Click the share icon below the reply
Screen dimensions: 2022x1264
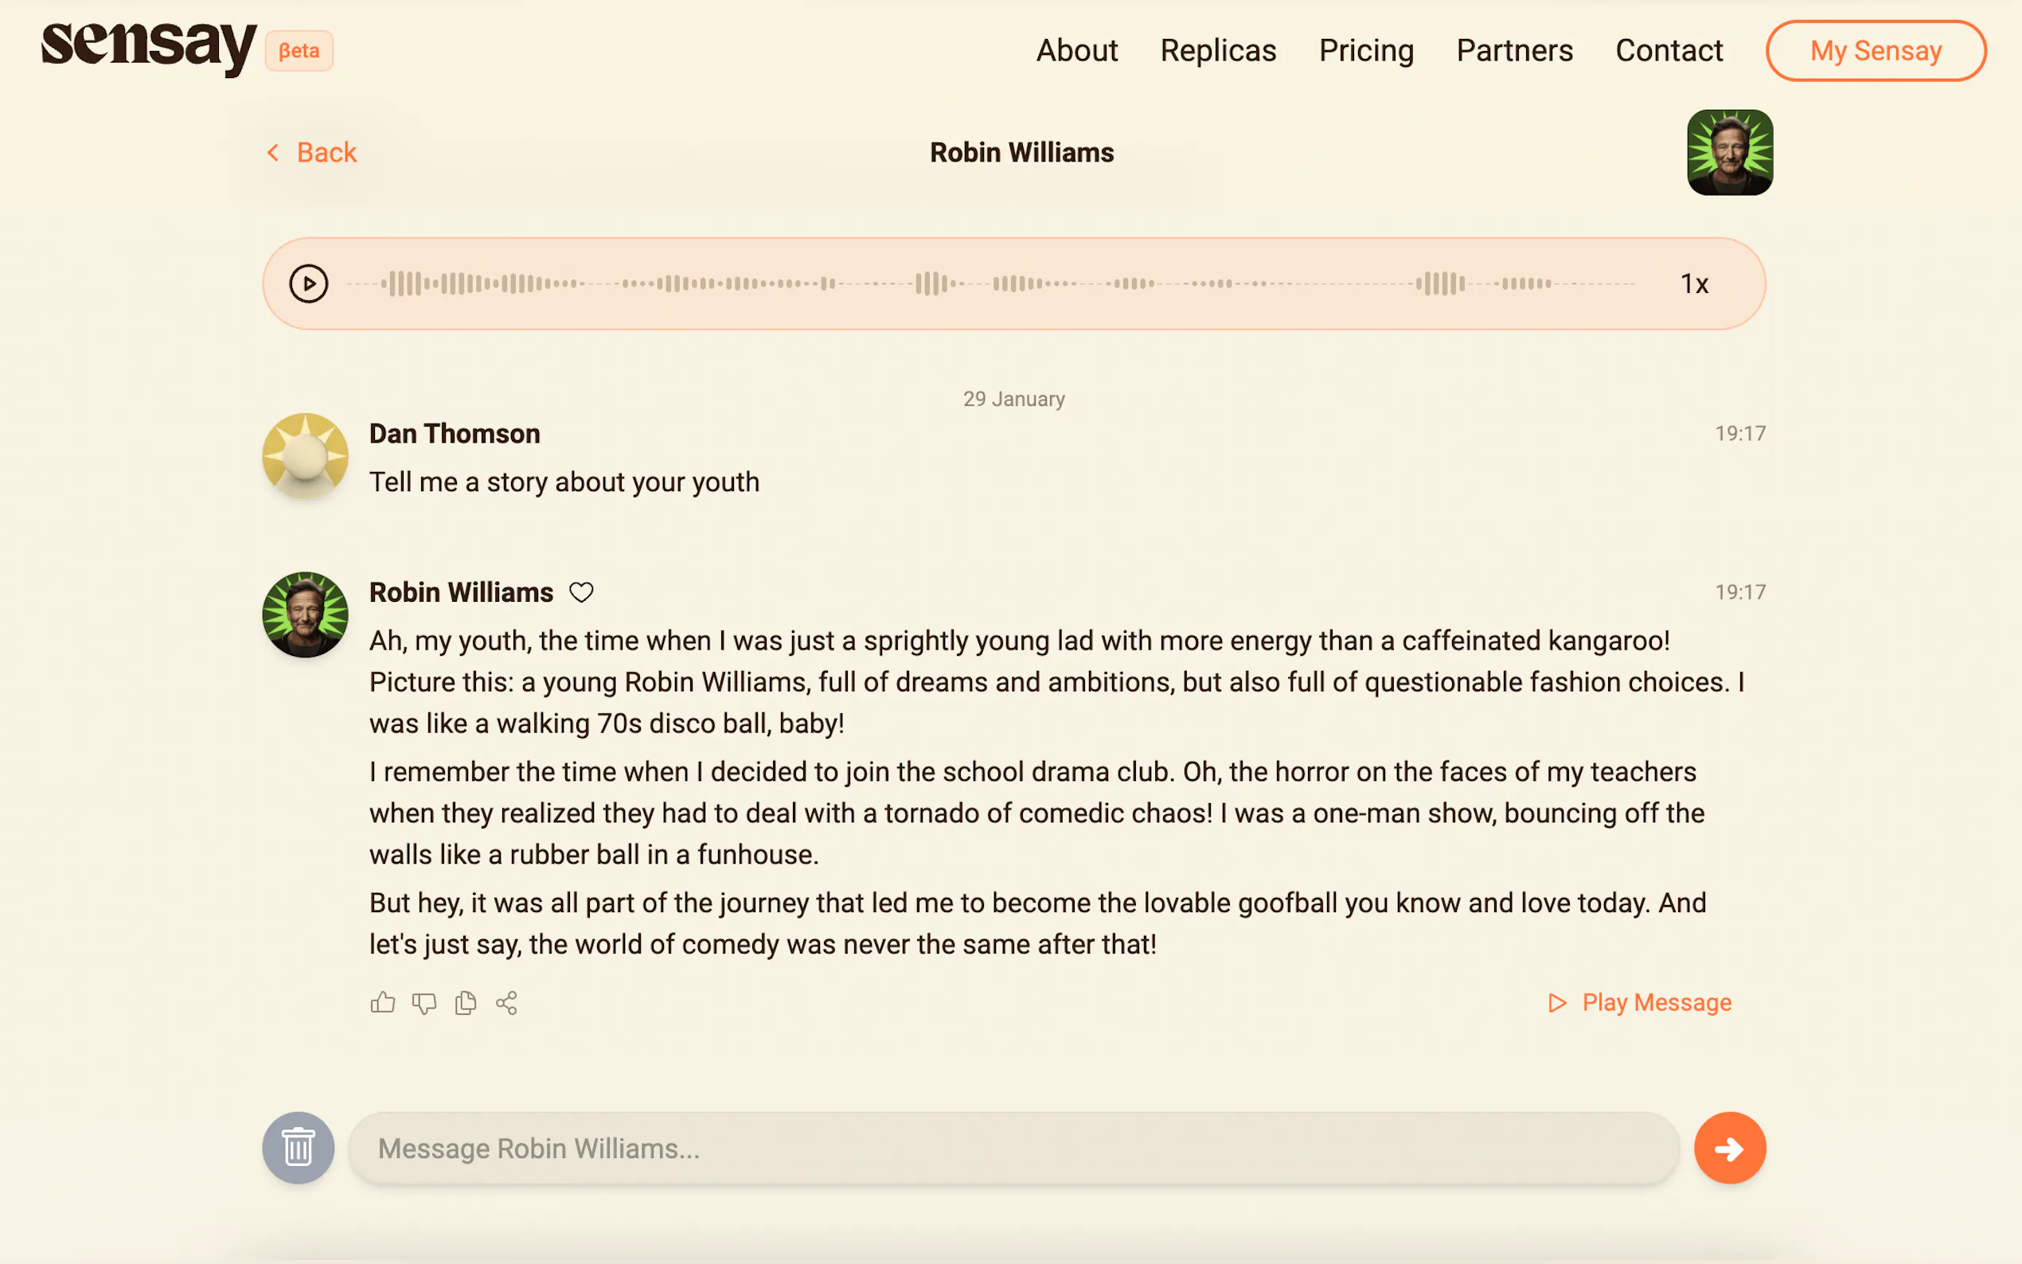pos(506,1002)
